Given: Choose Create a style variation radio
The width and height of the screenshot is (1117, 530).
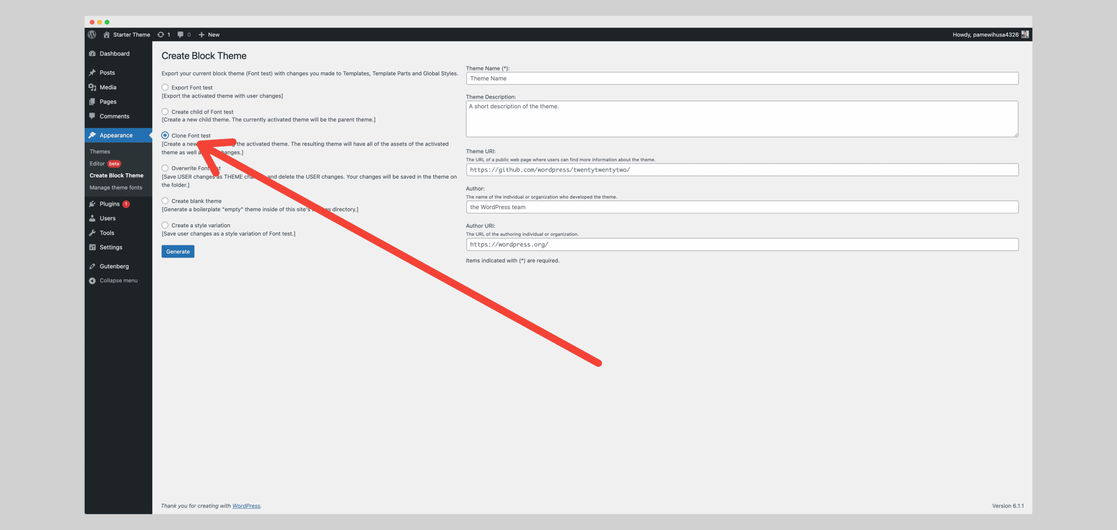Looking at the screenshot, I should [165, 225].
